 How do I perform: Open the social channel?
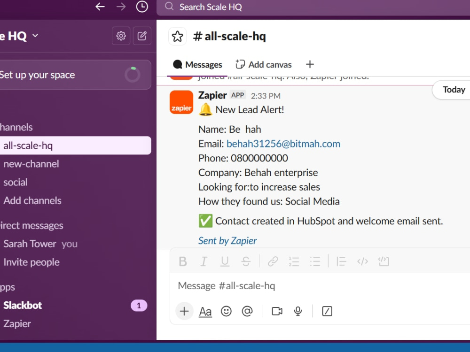click(16, 182)
